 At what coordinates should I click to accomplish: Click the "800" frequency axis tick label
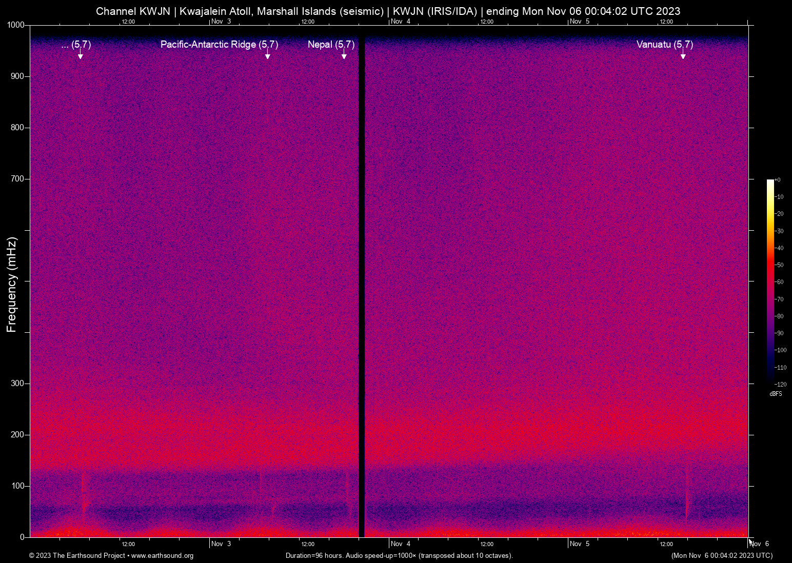17,128
